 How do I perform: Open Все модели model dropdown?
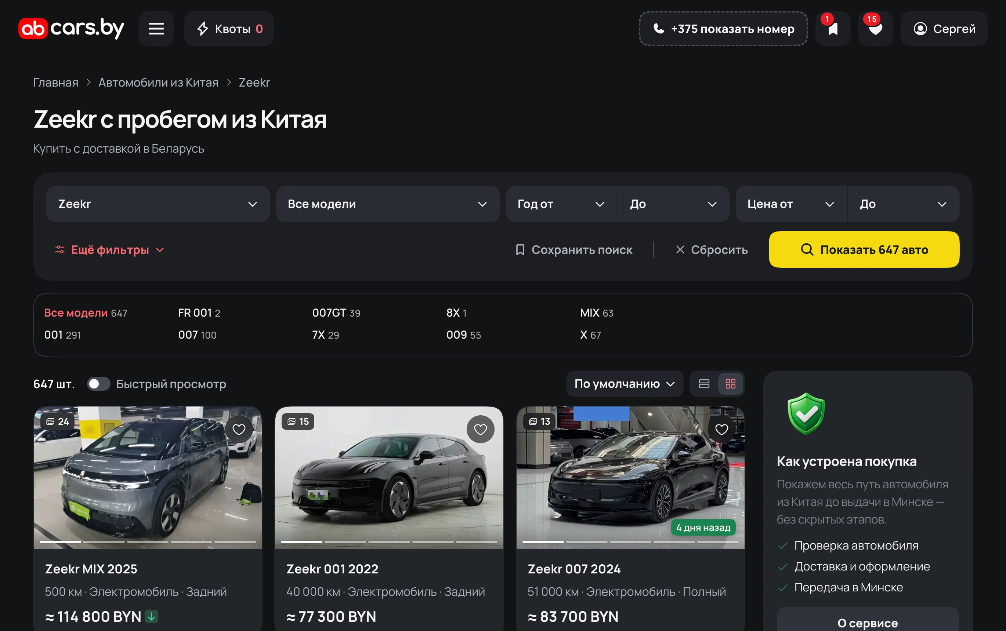pos(388,204)
